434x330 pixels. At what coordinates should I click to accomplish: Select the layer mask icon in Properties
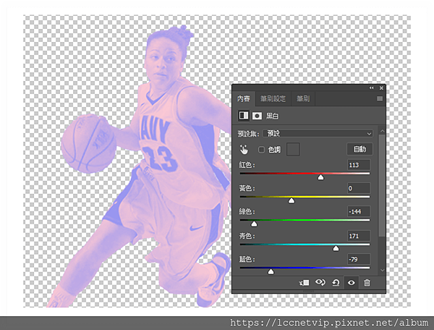click(x=257, y=116)
